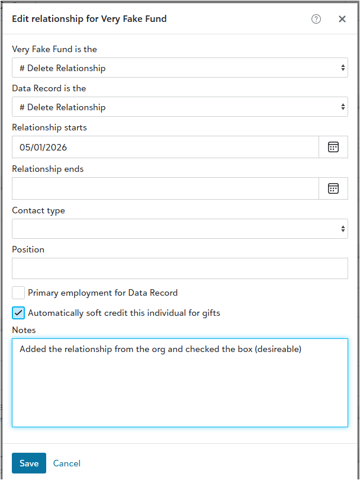Save the relationship changes

pyautogui.click(x=29, y=463)
